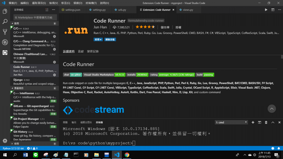
Task: Click scroll-to-top round arrow button
Action: (x=272, y=109)
